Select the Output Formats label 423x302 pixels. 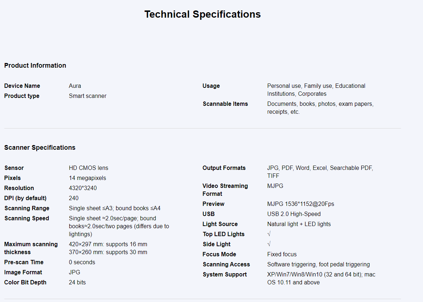(224, 168)
